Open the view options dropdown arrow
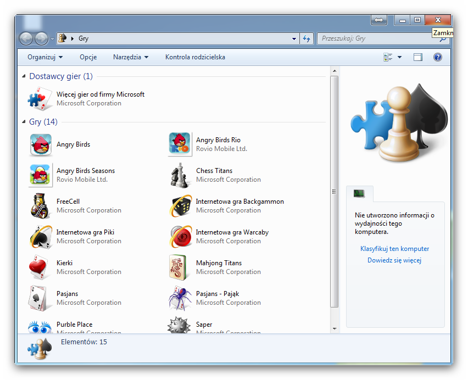Image resolution: width=468 pixels, height=380 pixels. [400, 57]
